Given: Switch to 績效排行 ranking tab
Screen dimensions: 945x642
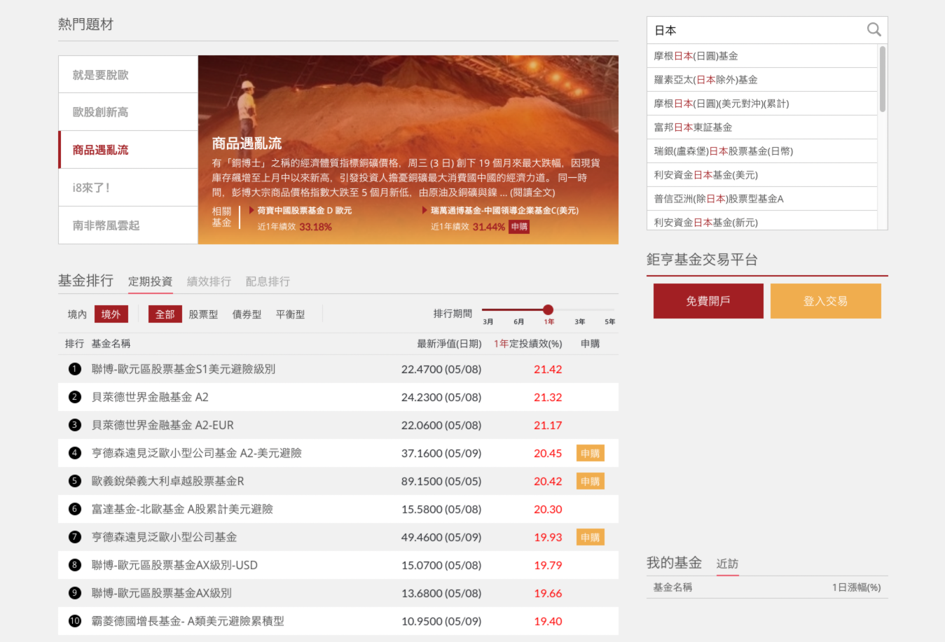Looking at the screenshot, I should point(209,281).
